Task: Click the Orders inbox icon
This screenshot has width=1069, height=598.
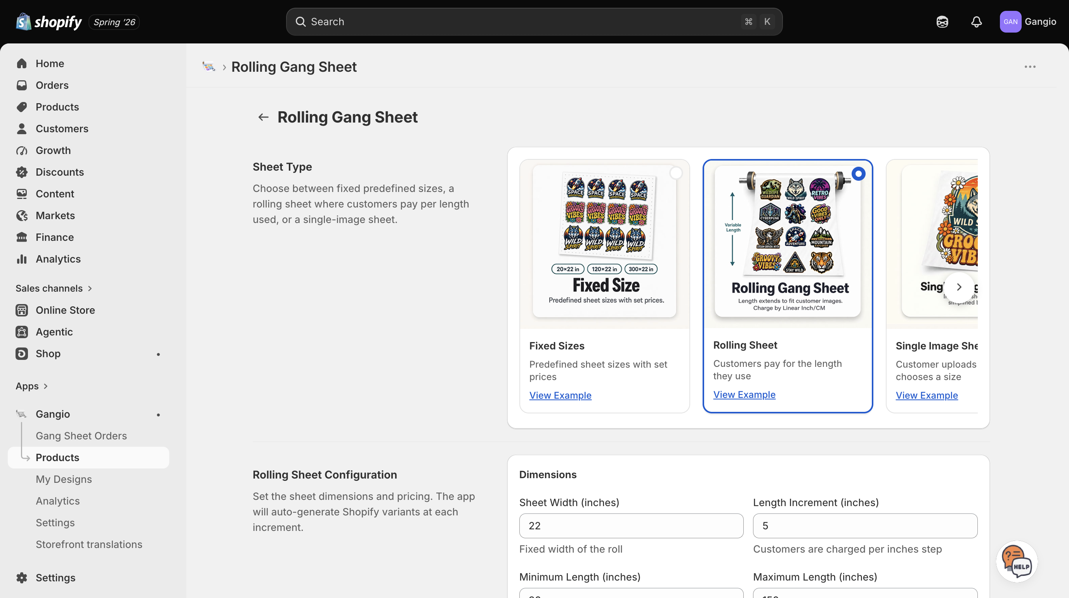Action: point(22,85)
